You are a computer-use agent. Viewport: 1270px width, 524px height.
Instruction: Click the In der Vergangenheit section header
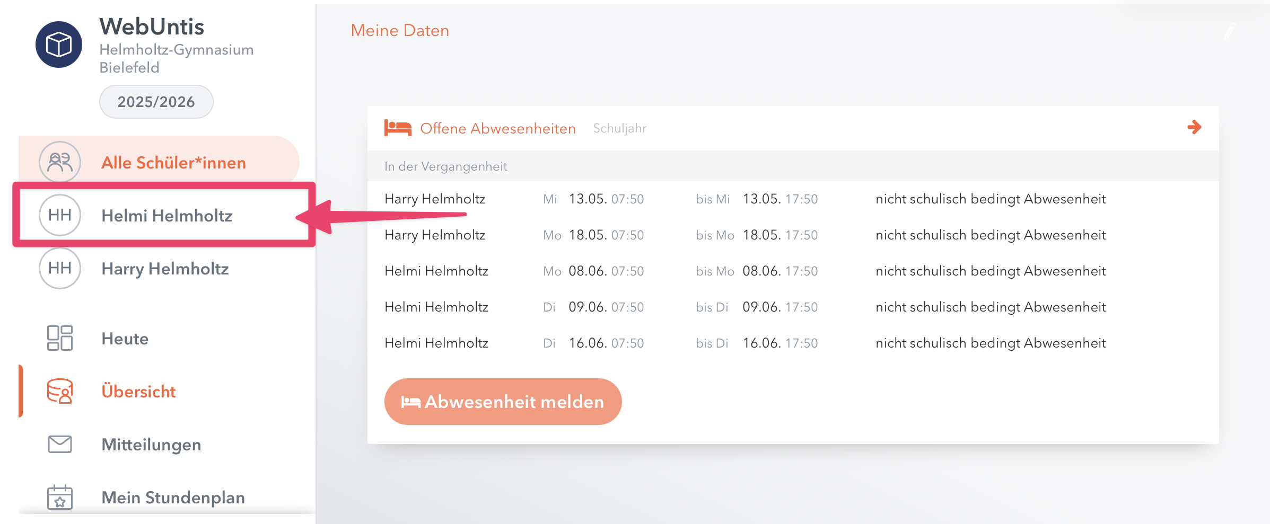coord(793,166)
